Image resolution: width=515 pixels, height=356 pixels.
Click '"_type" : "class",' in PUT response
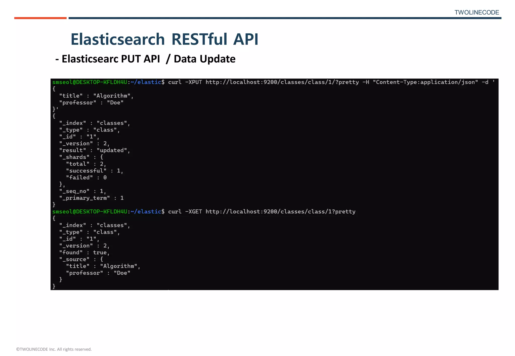coord(90,130)
